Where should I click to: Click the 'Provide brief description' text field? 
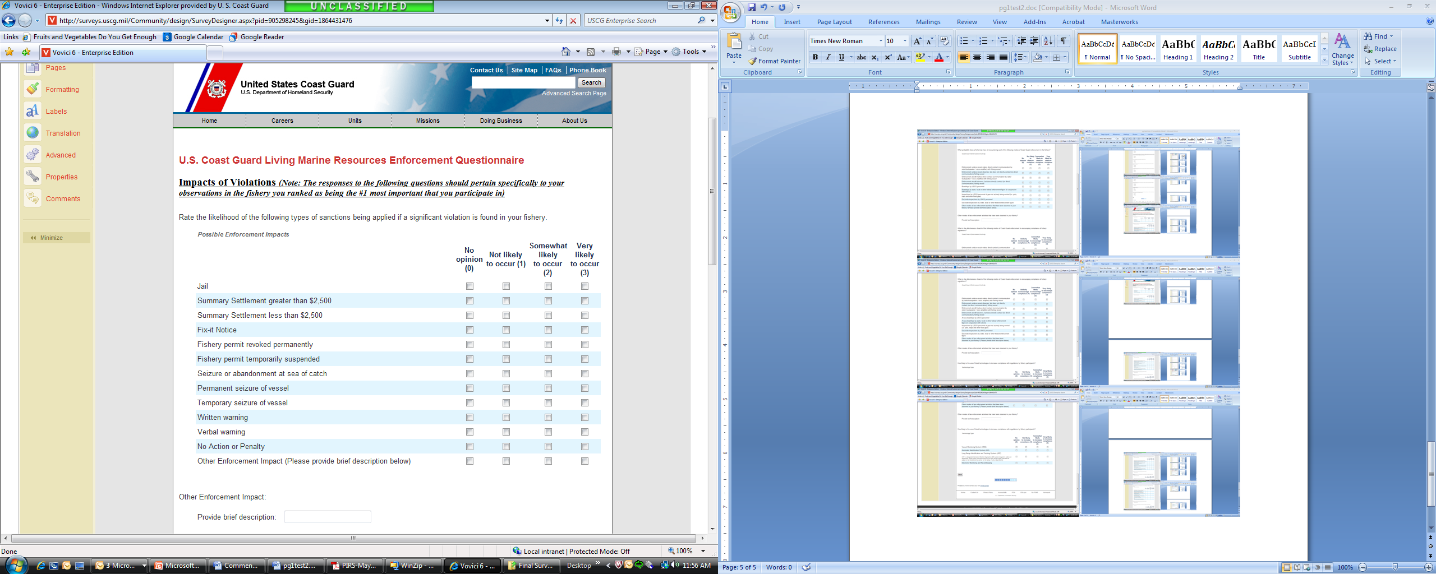328,517
